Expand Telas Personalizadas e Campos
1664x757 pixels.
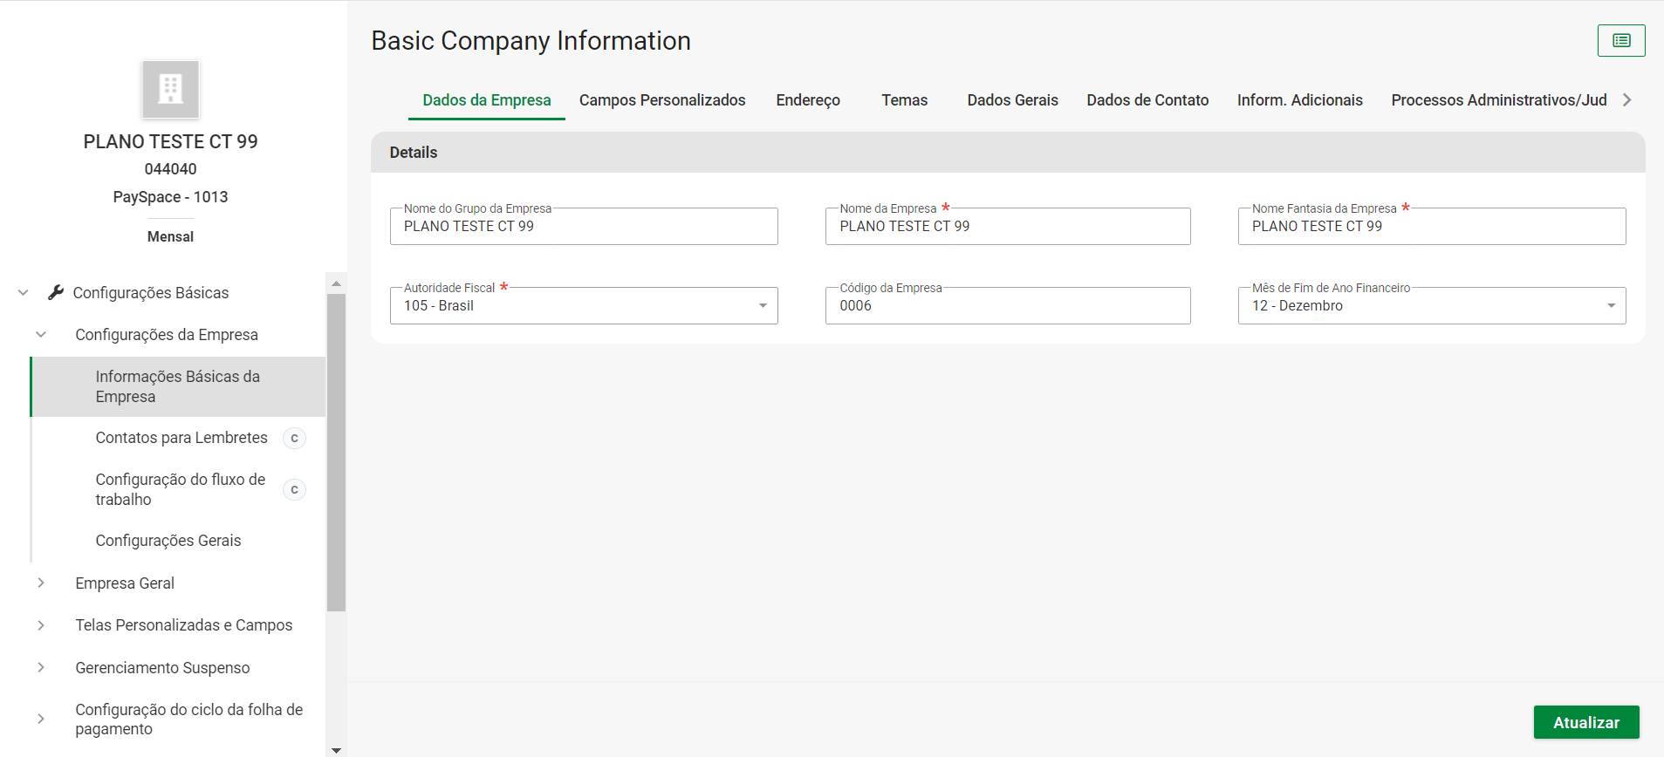pyautogui.click(x=41, y=625)
